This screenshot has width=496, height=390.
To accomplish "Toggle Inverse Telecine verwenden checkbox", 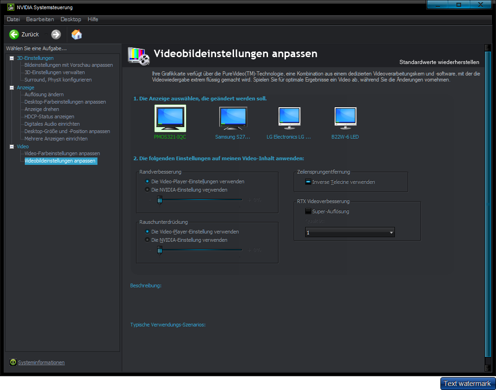I will click(308, 182).
